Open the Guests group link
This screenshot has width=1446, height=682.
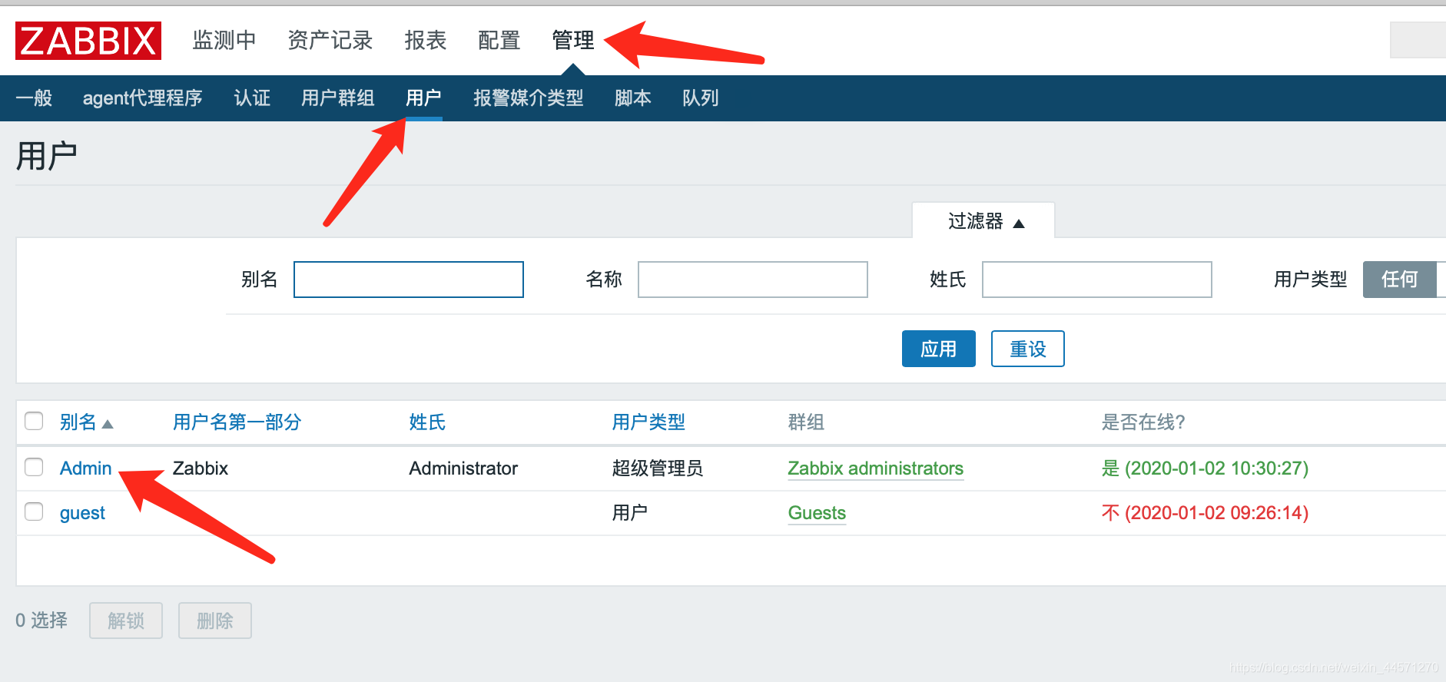[817, 513]
